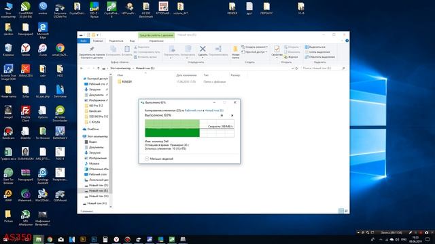Select the AS SSD Benchmark desktop icon
The height and width of the screenshot is (244, 435).
(x=146, y=10)
